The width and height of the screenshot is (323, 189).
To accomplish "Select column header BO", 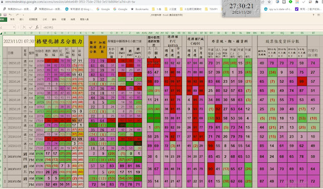I will (262, 33).
